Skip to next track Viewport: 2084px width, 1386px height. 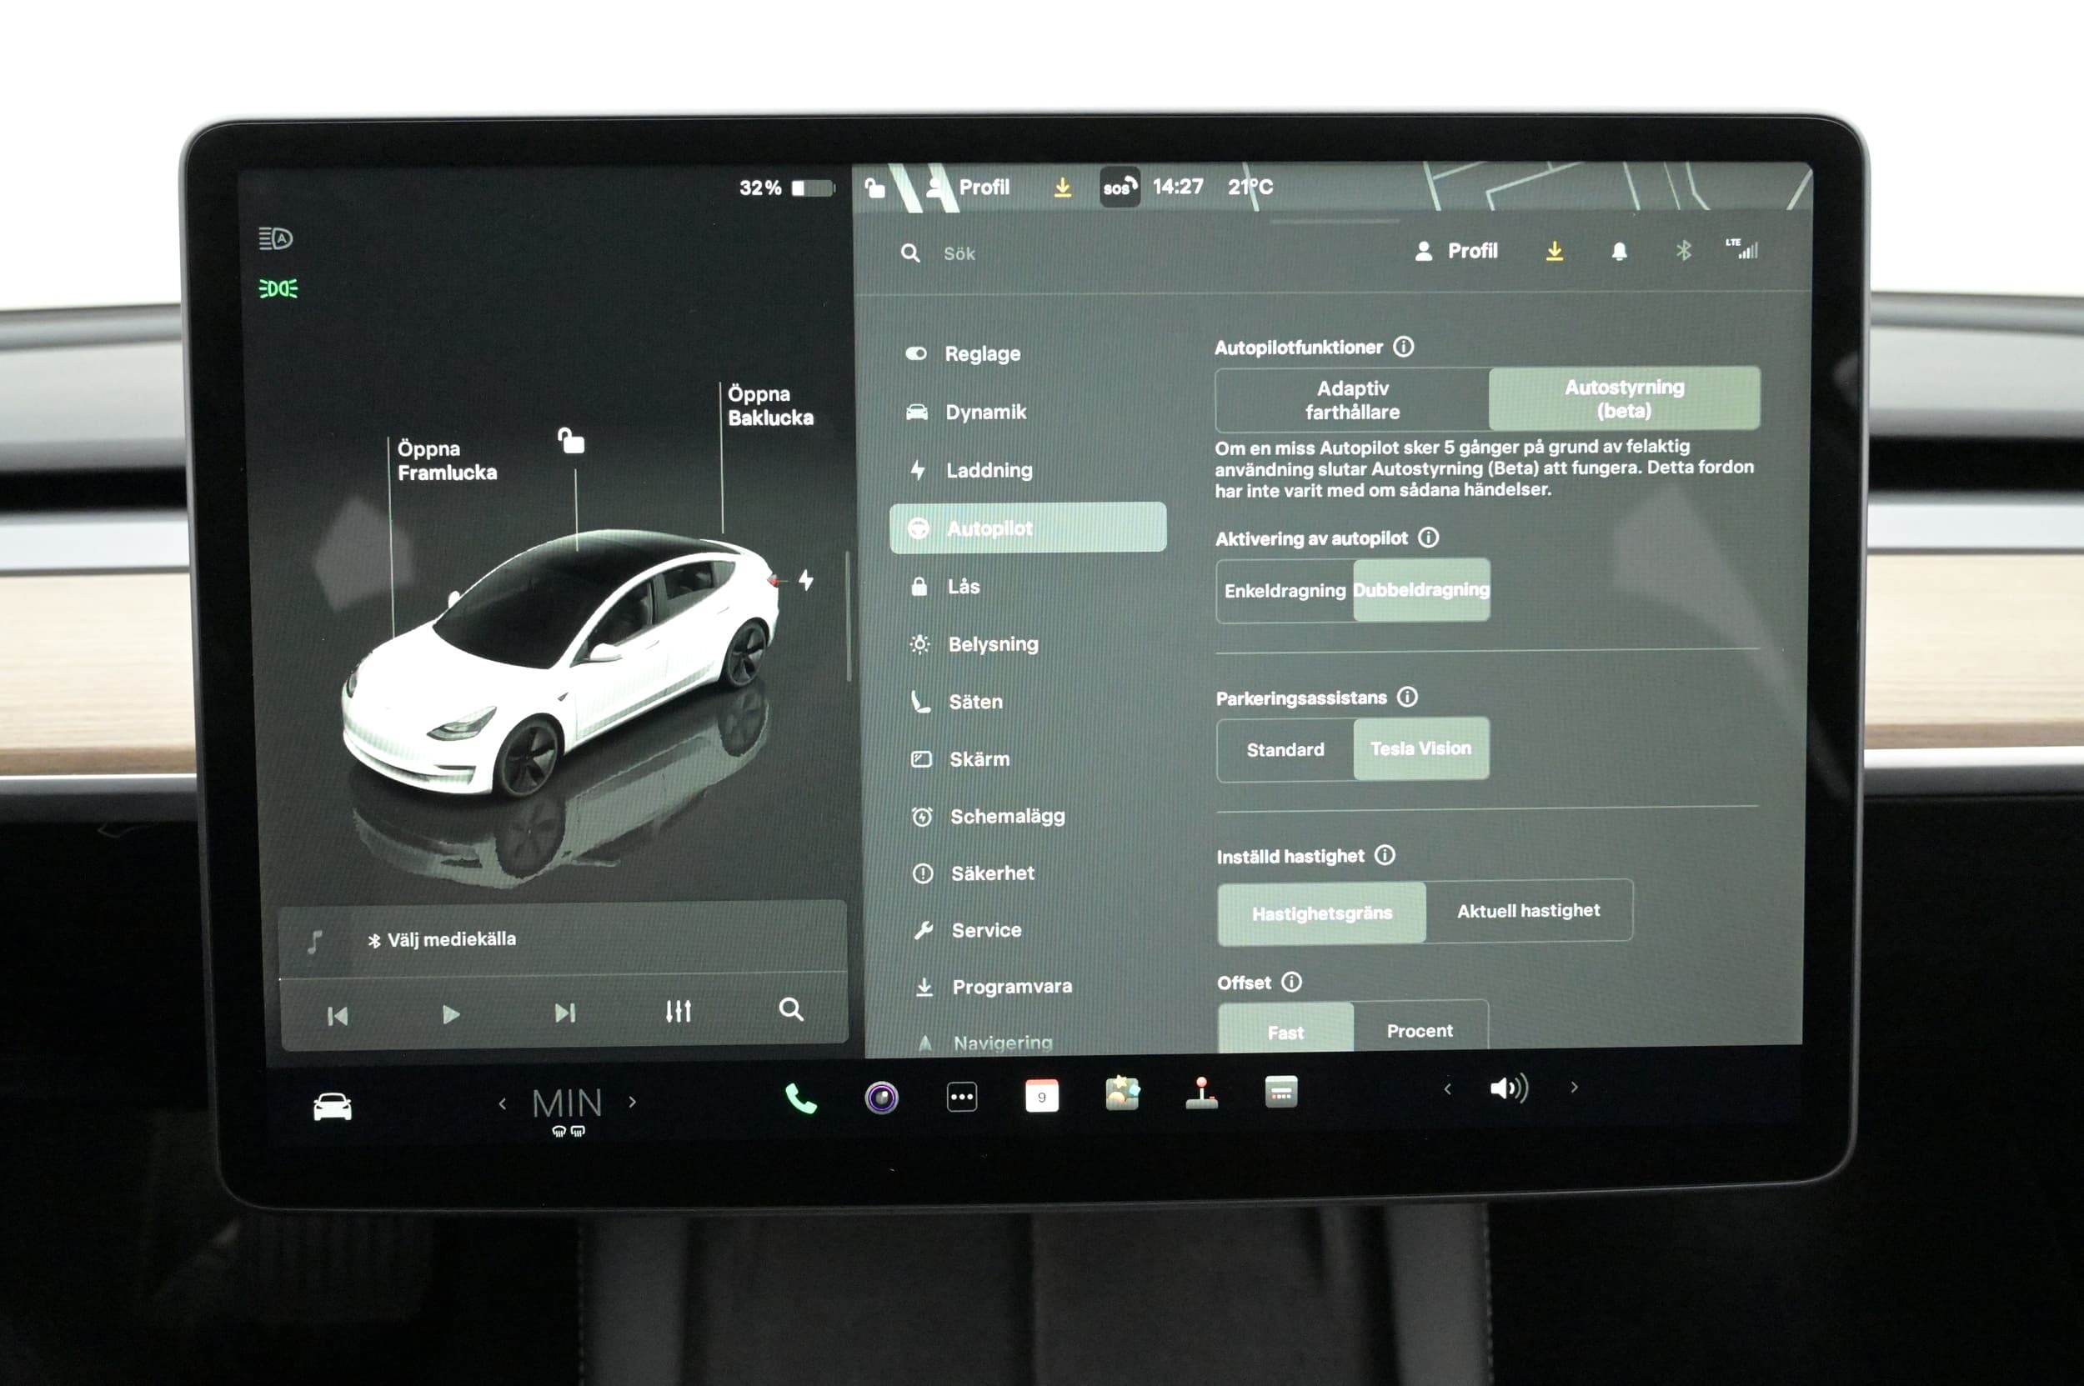[x=564, y=1012]
